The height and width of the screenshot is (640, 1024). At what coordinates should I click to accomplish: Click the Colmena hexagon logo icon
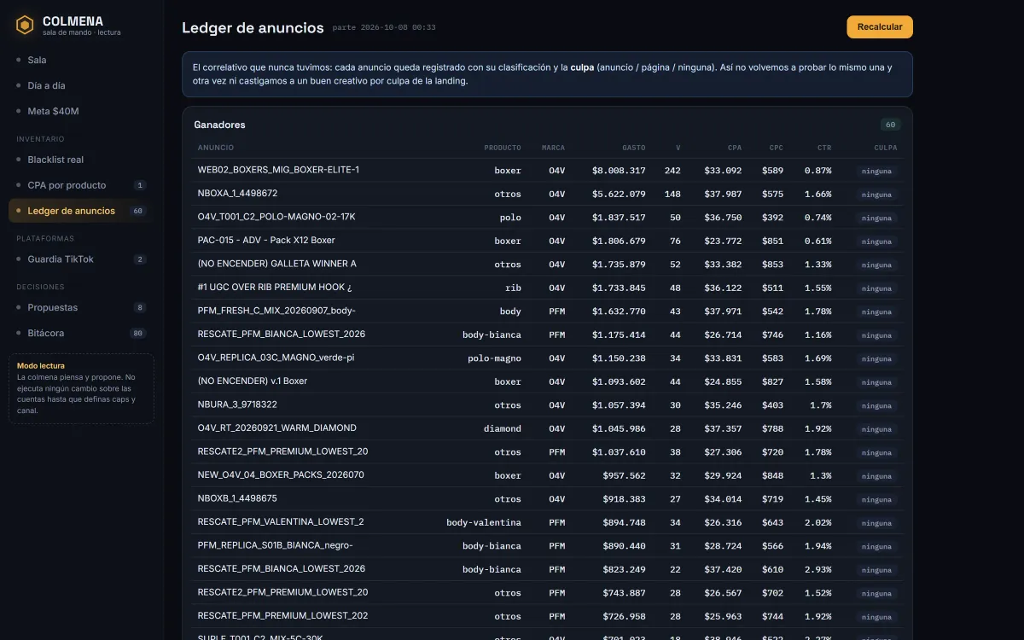(25, 25)
